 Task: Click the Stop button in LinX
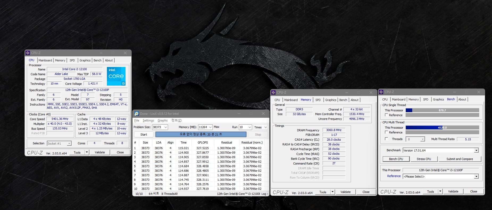pyautogui.click(x=258, y=135)
